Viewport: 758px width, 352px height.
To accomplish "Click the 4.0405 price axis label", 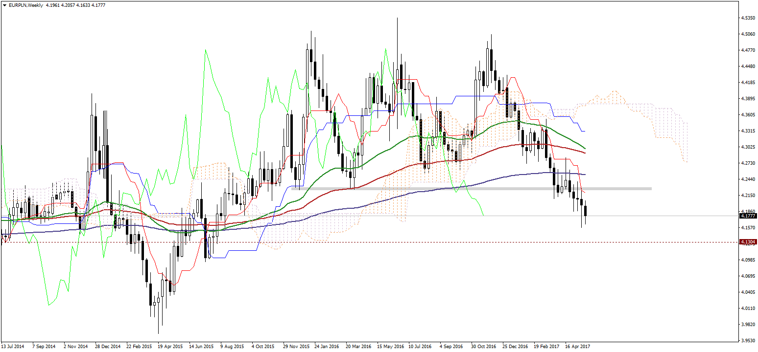I will pos(748,292).
